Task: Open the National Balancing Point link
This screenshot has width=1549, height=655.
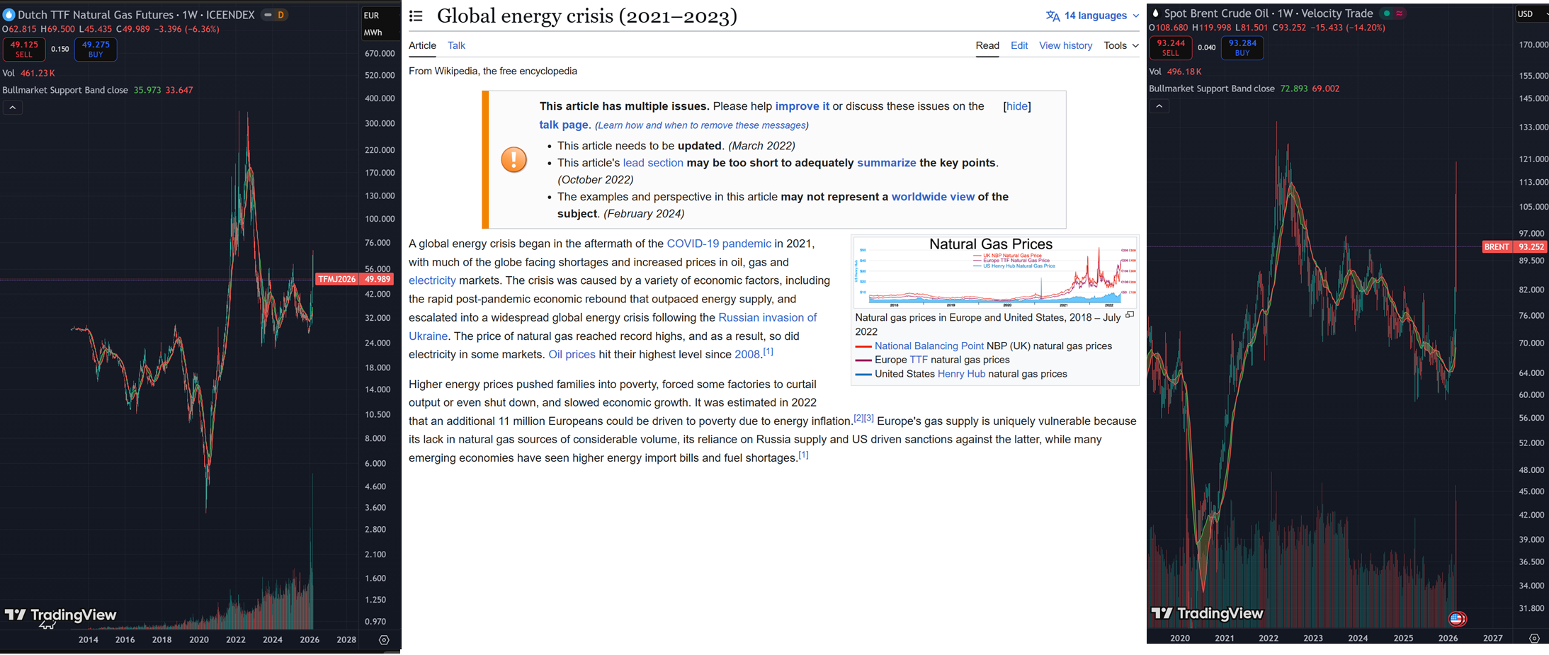Action: (x=929, y=346)
